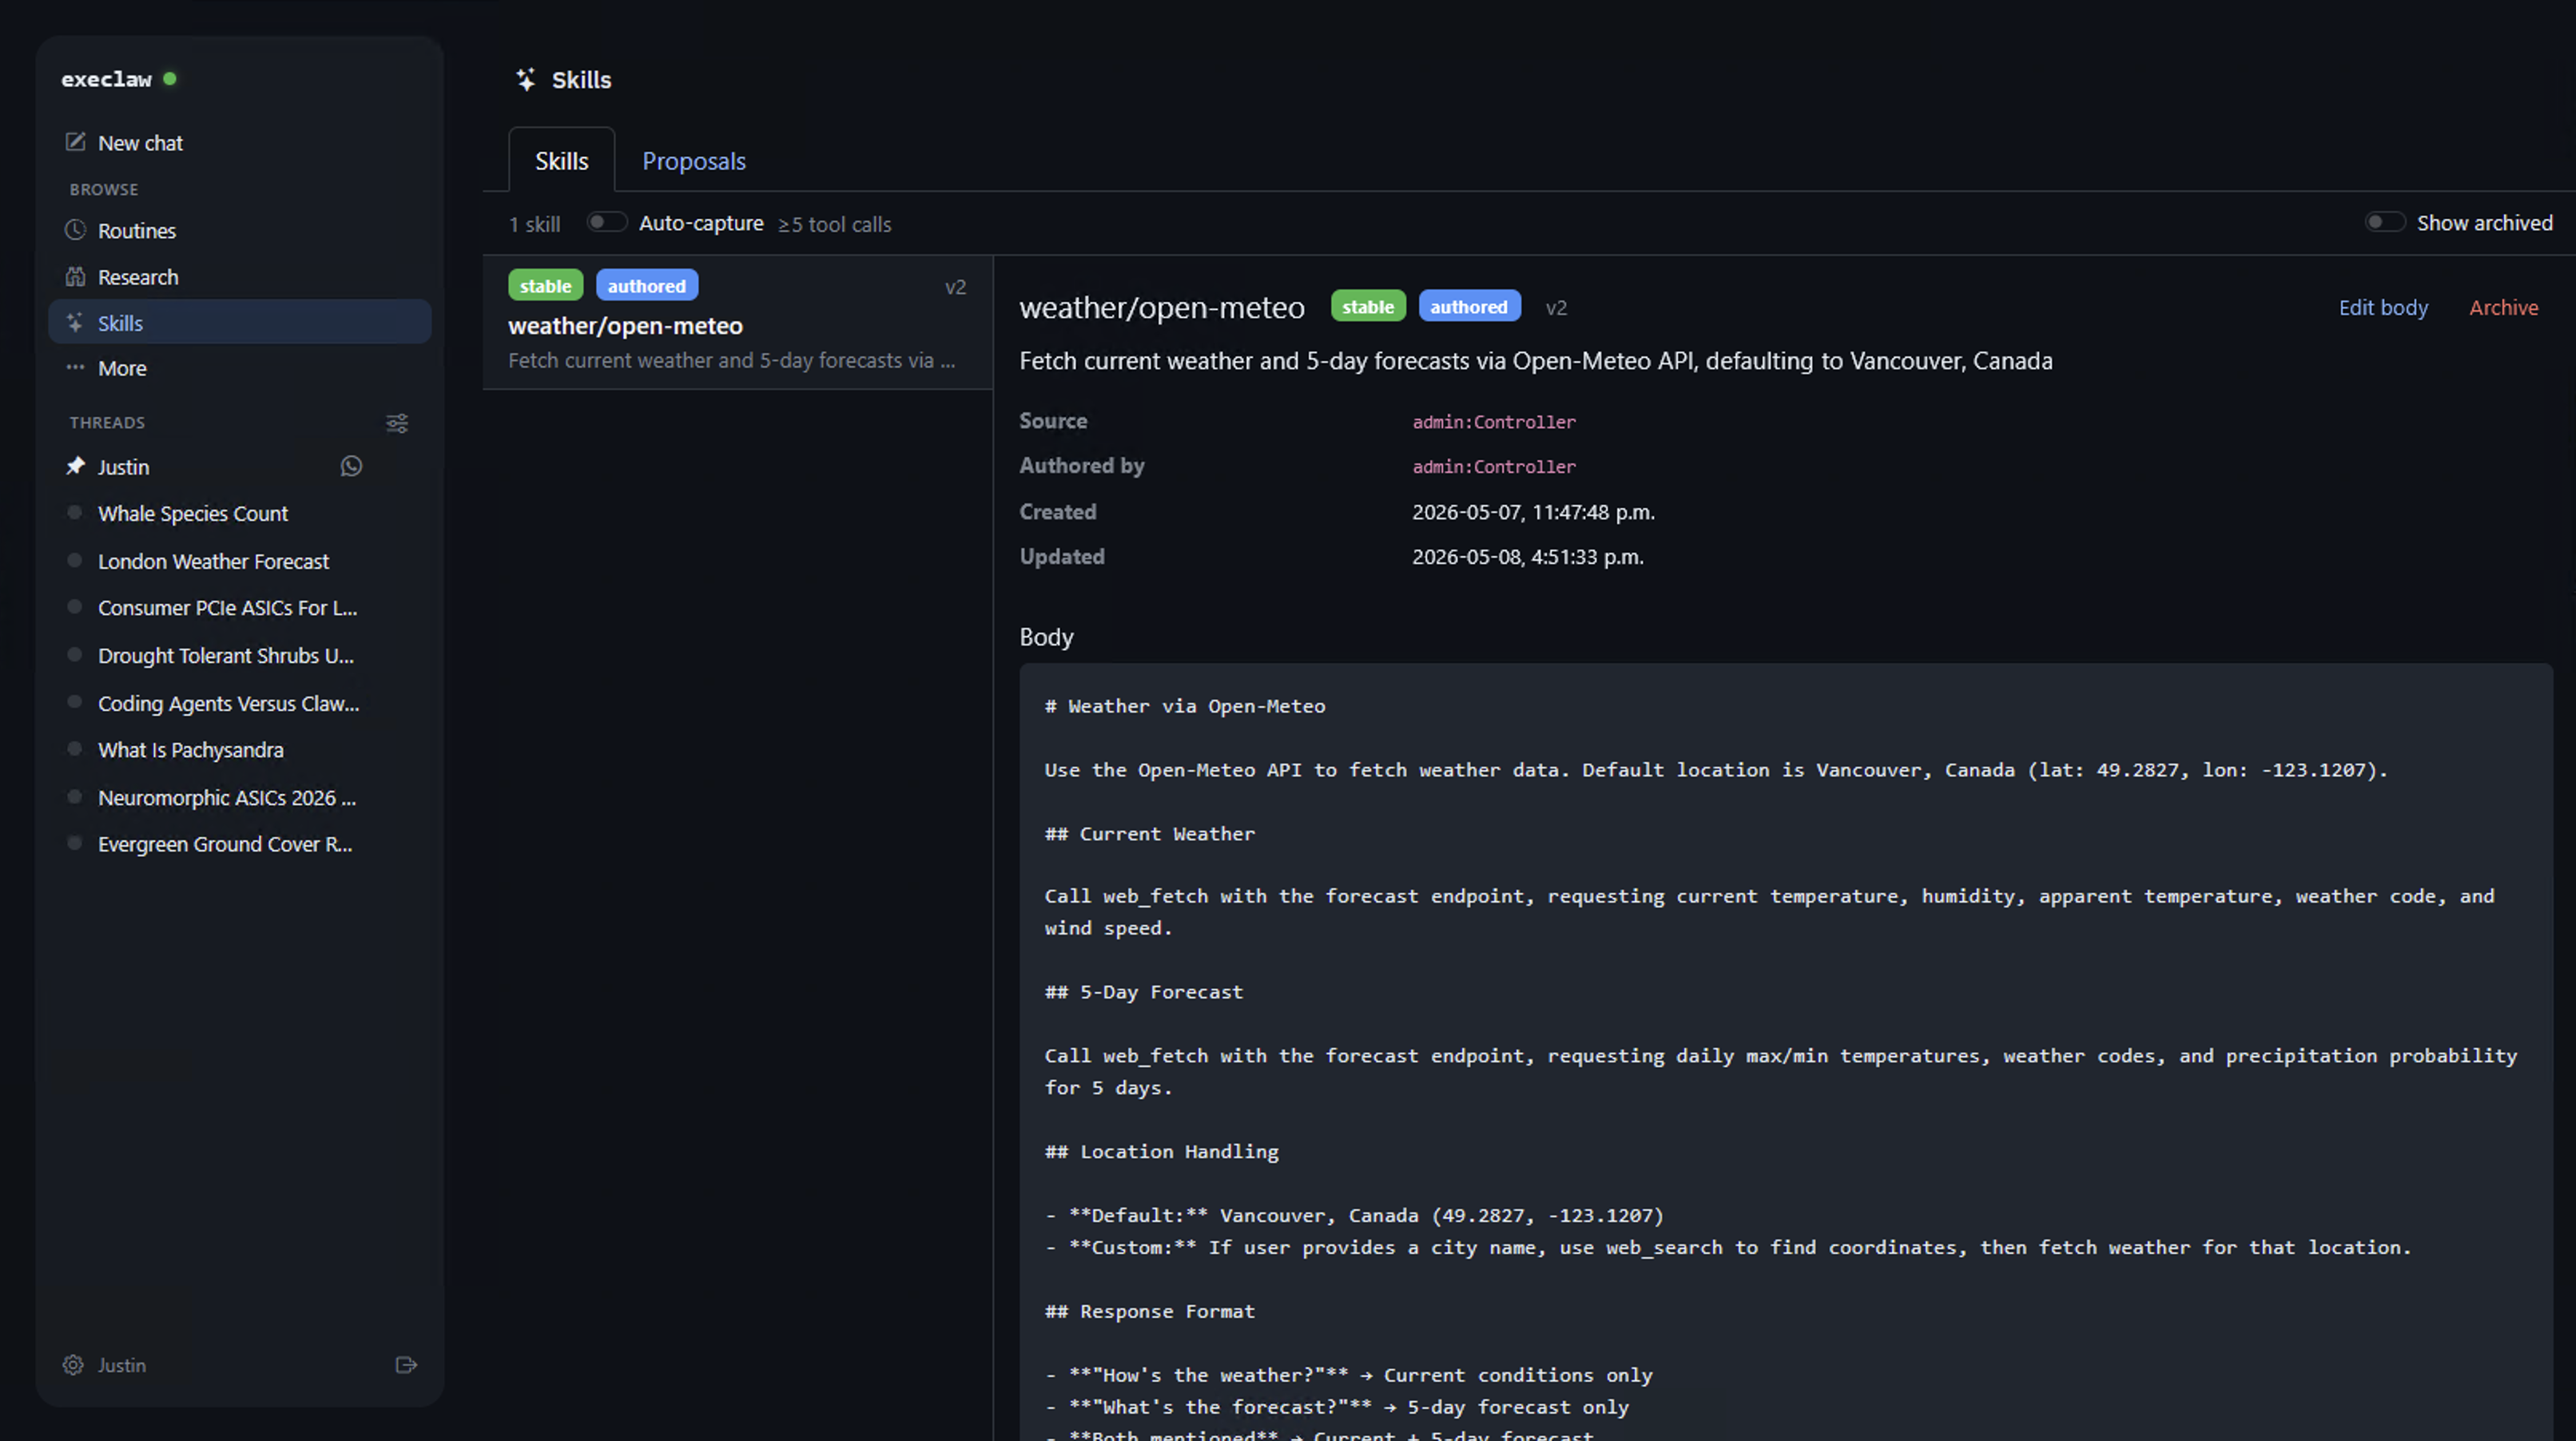Viewport: 2576px width, 1441px height.
Task: Click the execlaw app name
Action: coord(106,79)
